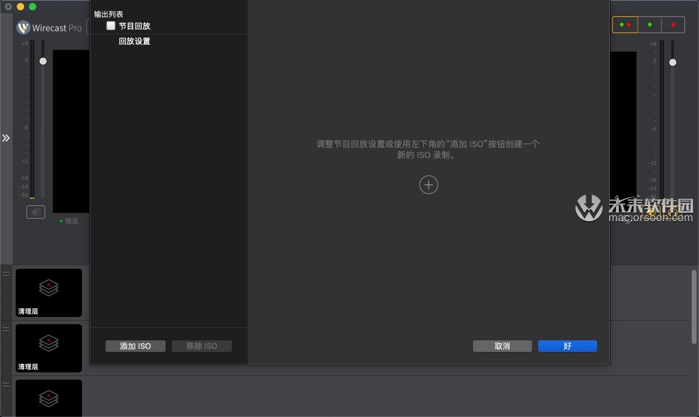Viewport: 699px width, 417px height.
Task: Switch to the preview-only view with green dot
Action: tap(649, 25)
